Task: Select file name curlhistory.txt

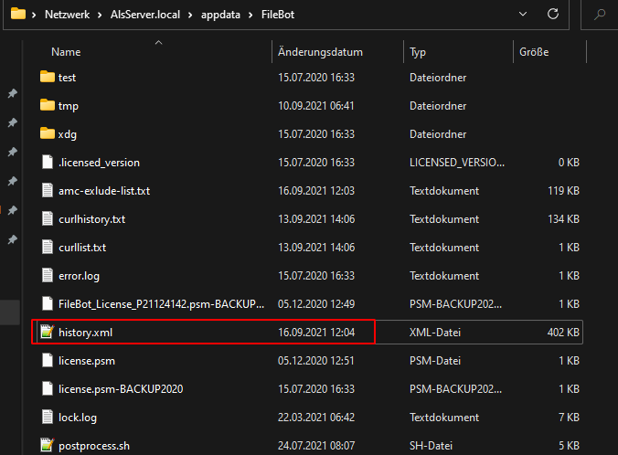Action: click(91, 219)
